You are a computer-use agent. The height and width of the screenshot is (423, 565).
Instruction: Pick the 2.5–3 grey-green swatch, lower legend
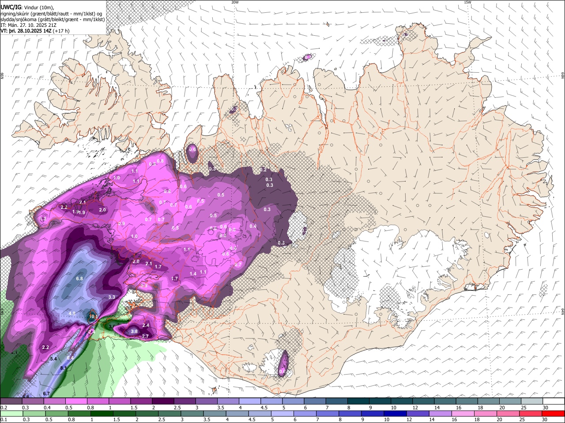pos(169,413)
